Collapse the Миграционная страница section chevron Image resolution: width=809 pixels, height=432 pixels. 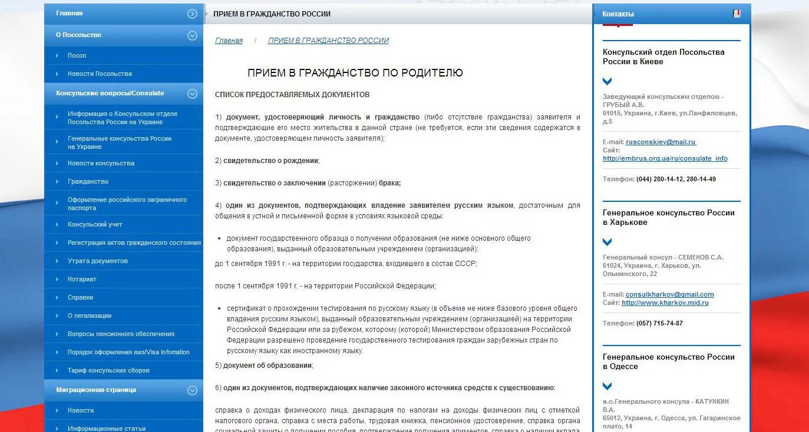coord(192,390)
